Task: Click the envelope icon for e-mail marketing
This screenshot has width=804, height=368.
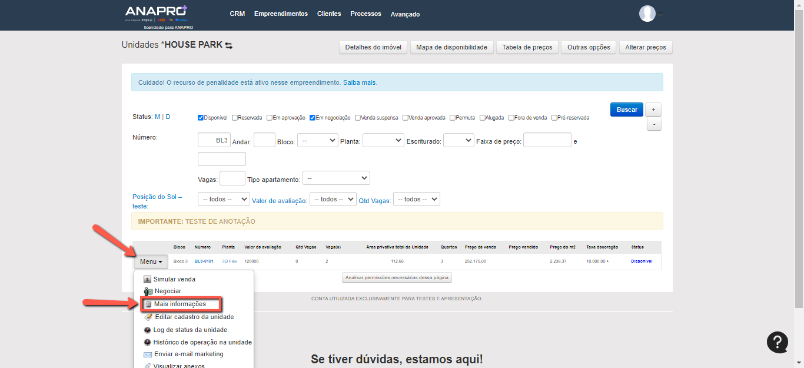Action: (148, 354)
